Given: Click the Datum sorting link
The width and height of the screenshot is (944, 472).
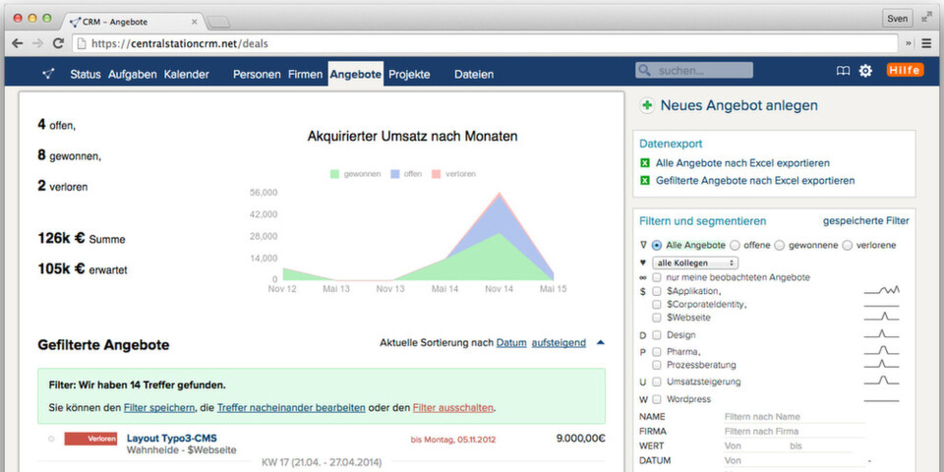Looking at the screenshot, I should click(x=511, y=342).
